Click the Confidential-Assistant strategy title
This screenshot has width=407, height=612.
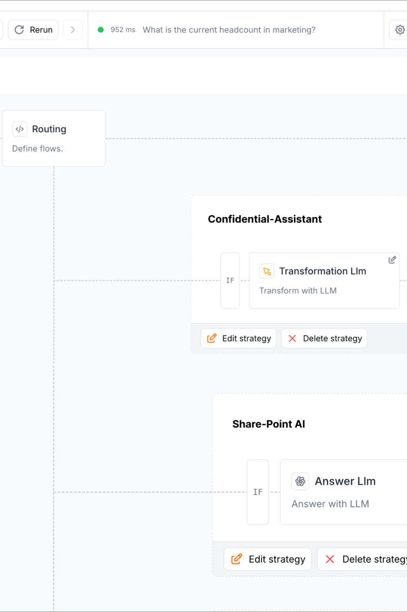pos(264,219)
